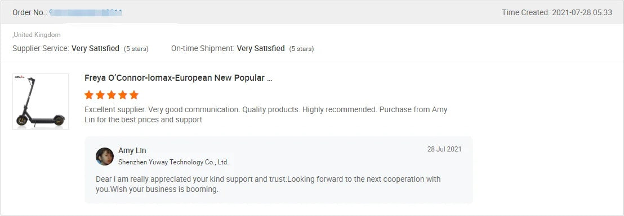Open the Freya O'Connor-lomax product title
Screen dimensions: 624x216
179,78
